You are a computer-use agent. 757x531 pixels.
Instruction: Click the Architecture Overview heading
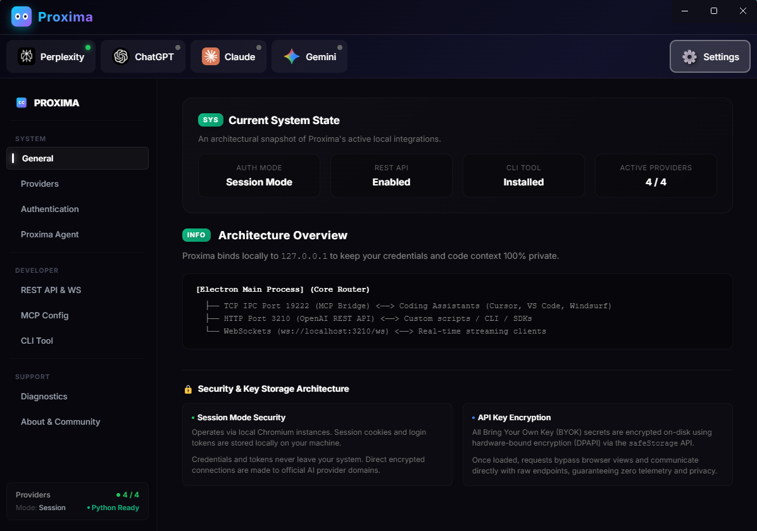click(x=283, y=235)
